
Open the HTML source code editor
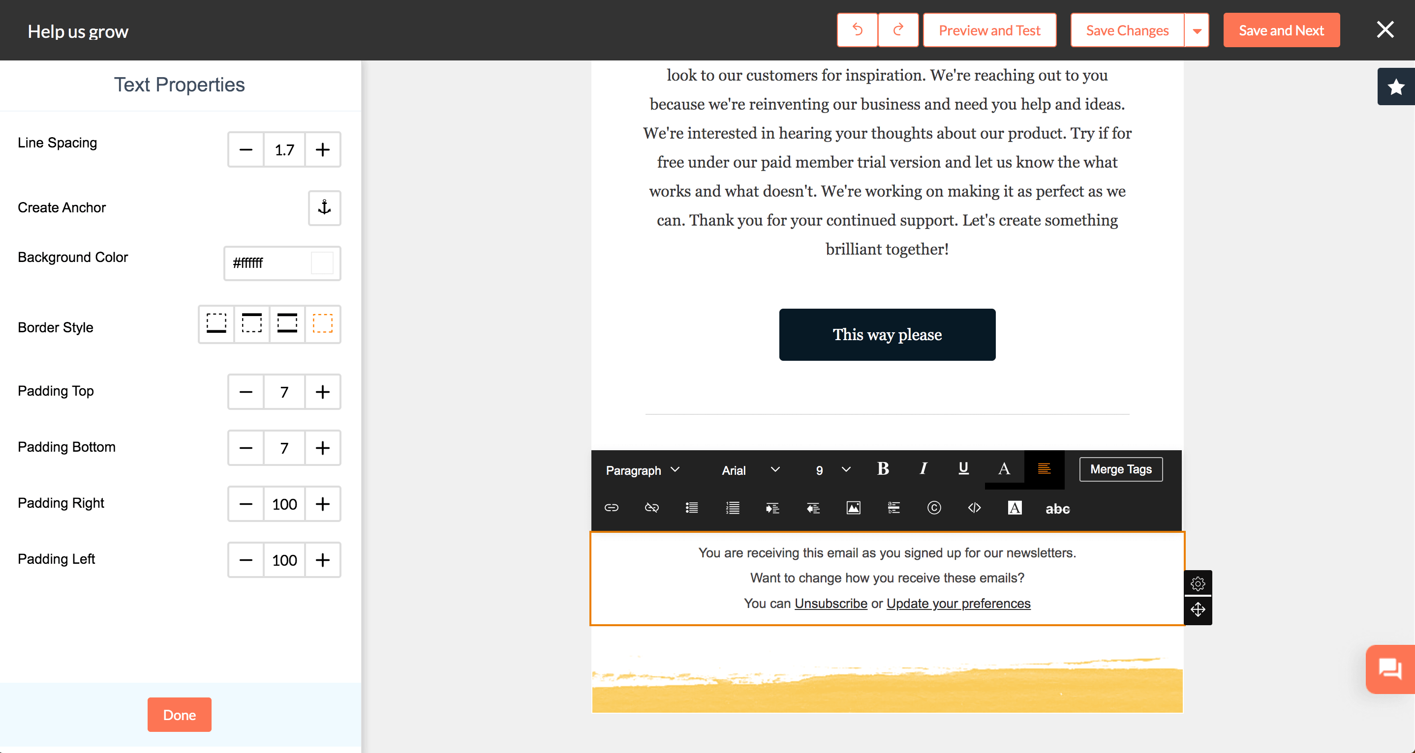[x=974, y=508]
